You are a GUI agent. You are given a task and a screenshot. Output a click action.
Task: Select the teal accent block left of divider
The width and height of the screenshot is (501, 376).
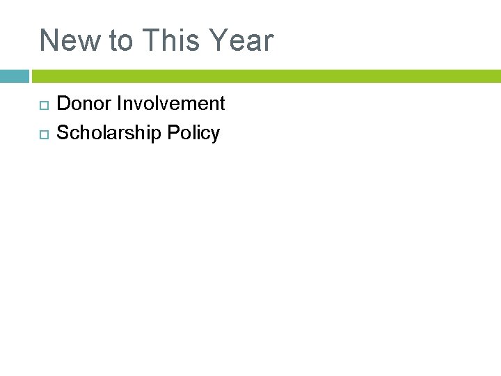(14, 76)
